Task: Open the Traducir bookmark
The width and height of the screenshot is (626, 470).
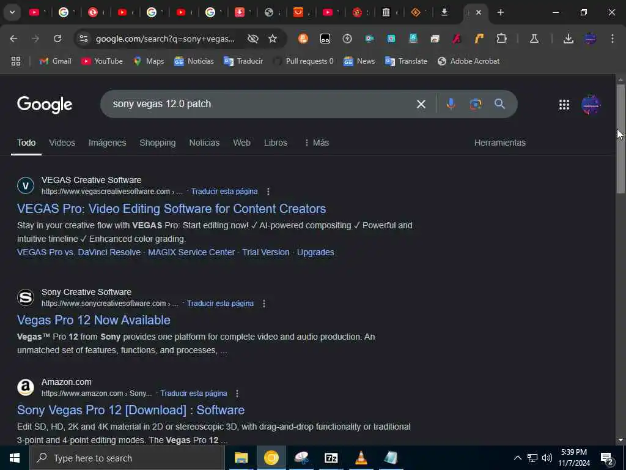Action: click(243, 61)
